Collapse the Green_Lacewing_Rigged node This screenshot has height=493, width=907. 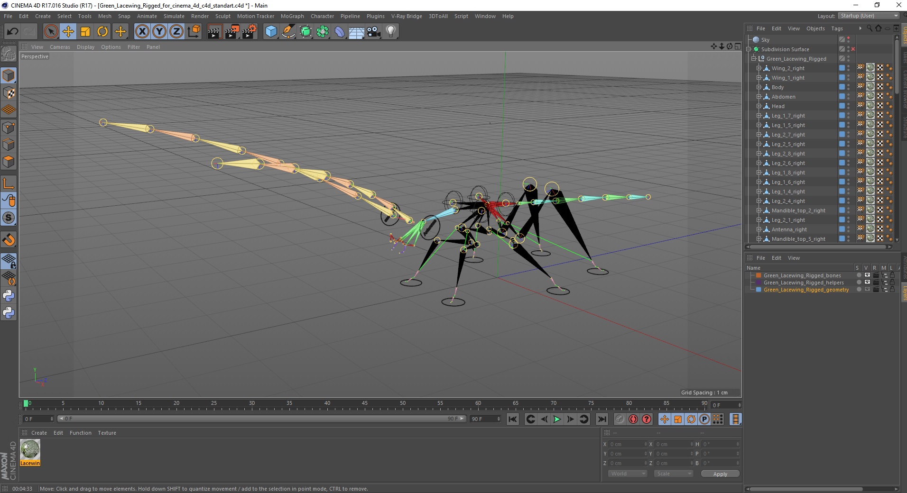click(x=753, y=59)
